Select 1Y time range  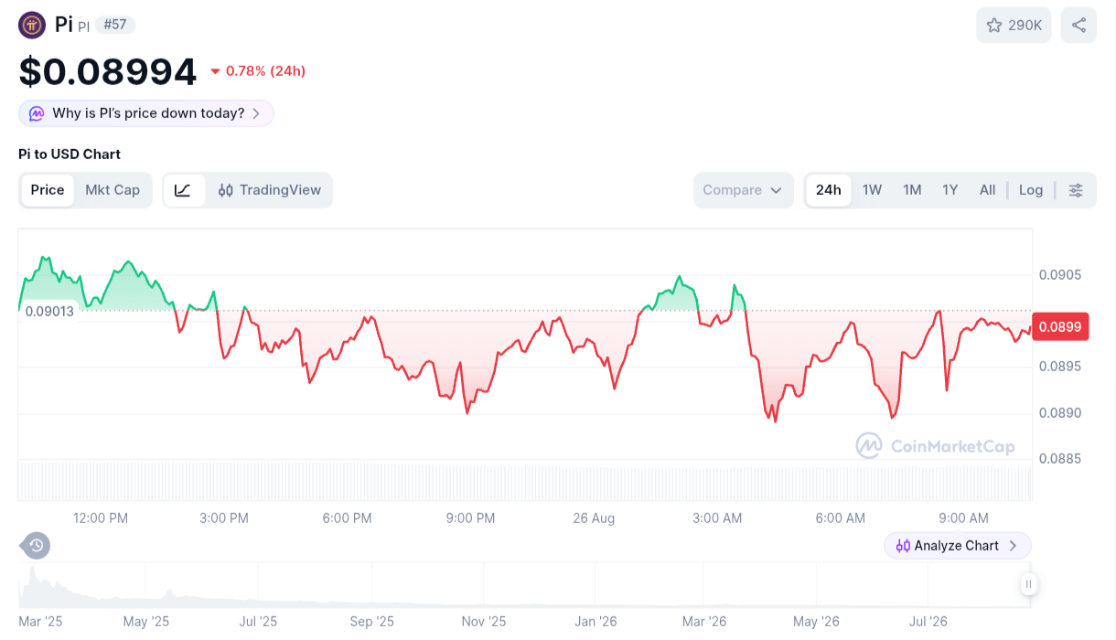point(950,190)
